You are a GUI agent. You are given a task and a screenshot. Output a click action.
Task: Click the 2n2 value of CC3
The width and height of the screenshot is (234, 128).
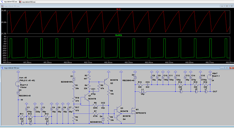point(148,87)
